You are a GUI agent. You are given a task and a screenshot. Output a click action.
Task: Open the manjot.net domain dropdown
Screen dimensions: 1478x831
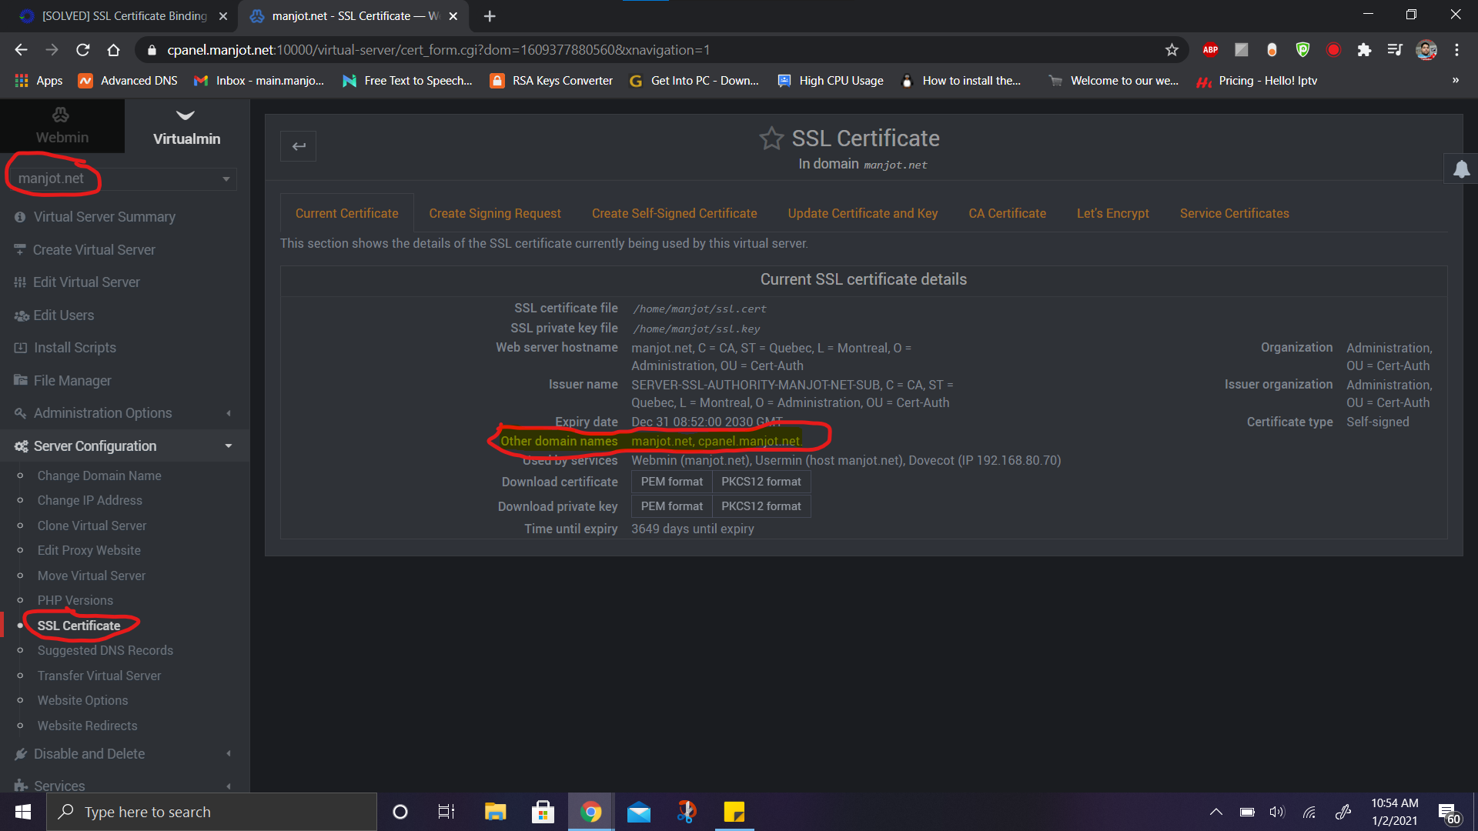click(x=123, y=179)
